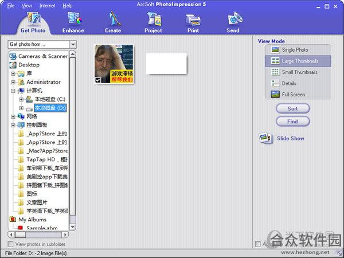Click the Single Photo view icon

(x=275, y=50)
